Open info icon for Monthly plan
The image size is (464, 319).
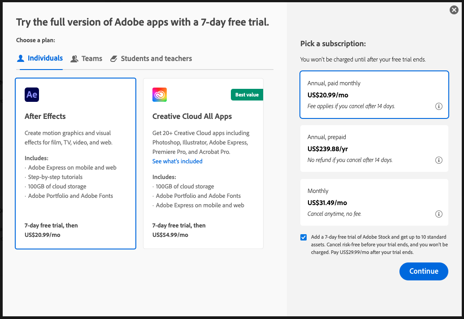pyautogui.click(x=439, y=214)
